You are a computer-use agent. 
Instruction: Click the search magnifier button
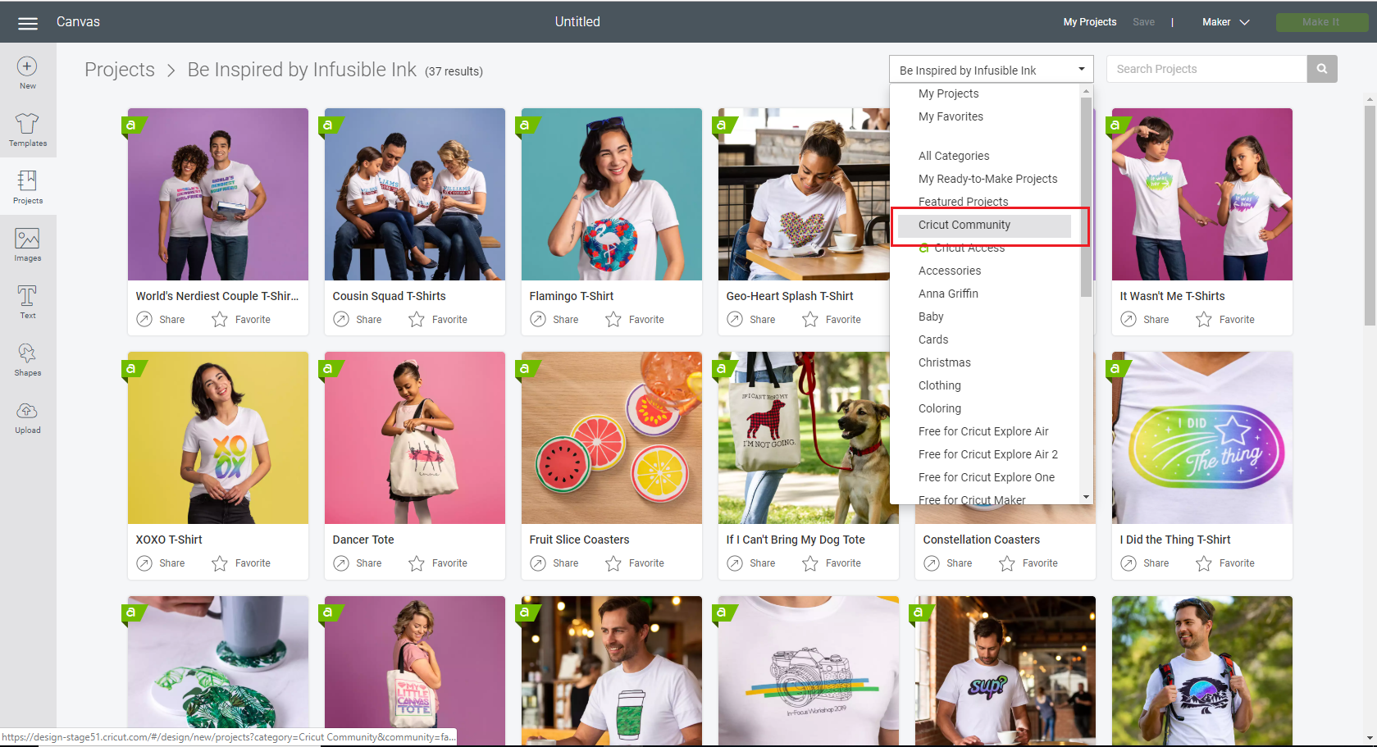pyautogui.click(x=1322, y=69)
